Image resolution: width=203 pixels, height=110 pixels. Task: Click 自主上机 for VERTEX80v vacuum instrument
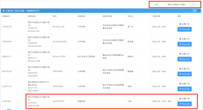point(185,89)
